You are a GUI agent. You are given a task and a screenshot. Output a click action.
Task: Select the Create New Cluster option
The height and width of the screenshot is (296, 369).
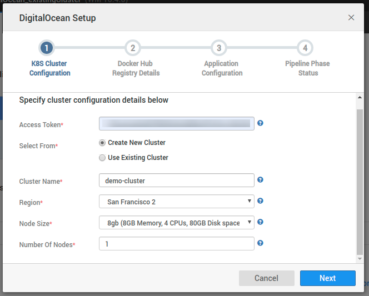pyautogui.click(x=102, y=143)
